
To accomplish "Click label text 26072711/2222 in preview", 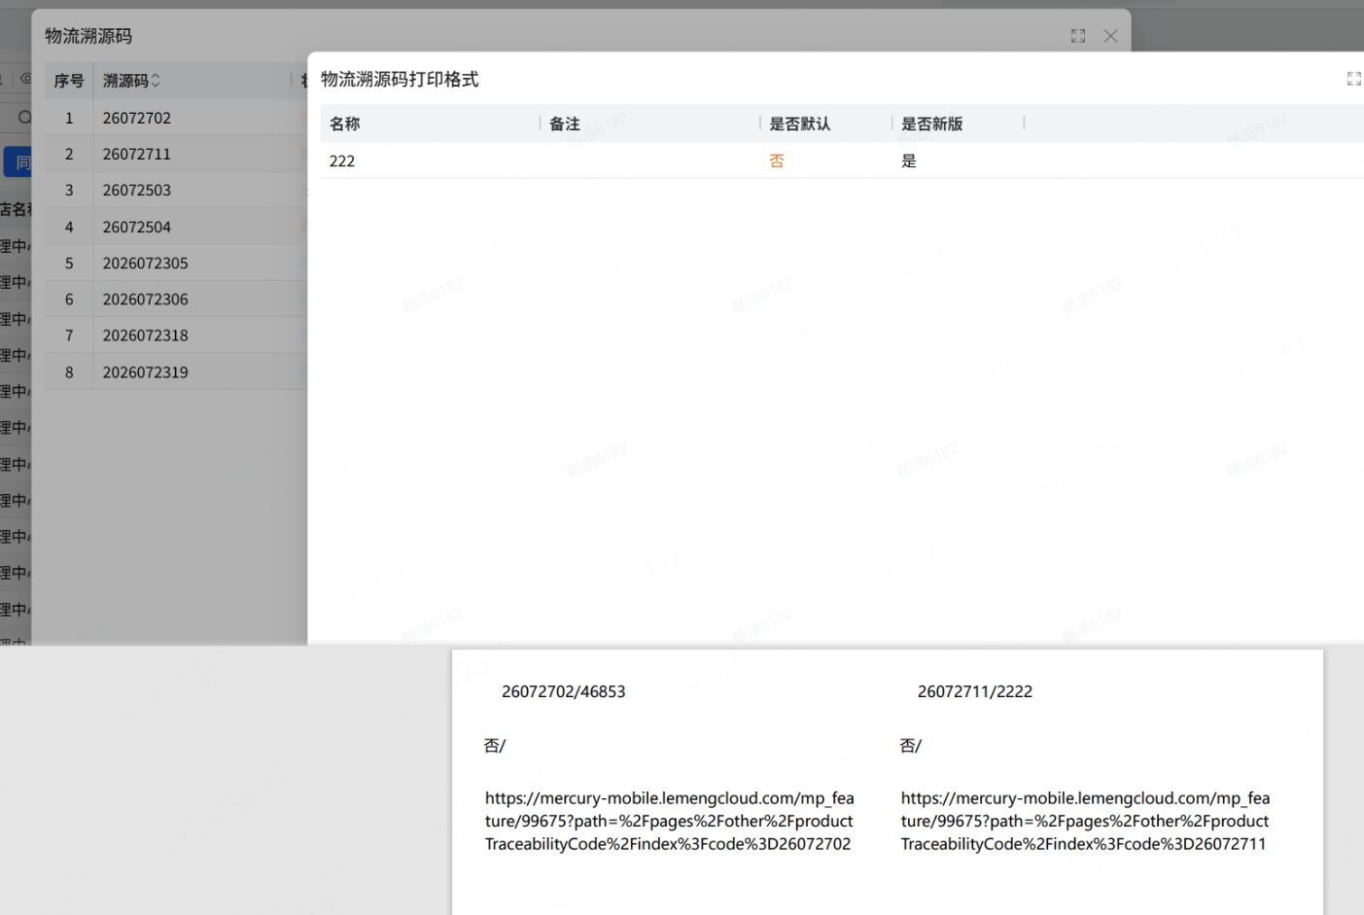I will (x=975, y=691).
